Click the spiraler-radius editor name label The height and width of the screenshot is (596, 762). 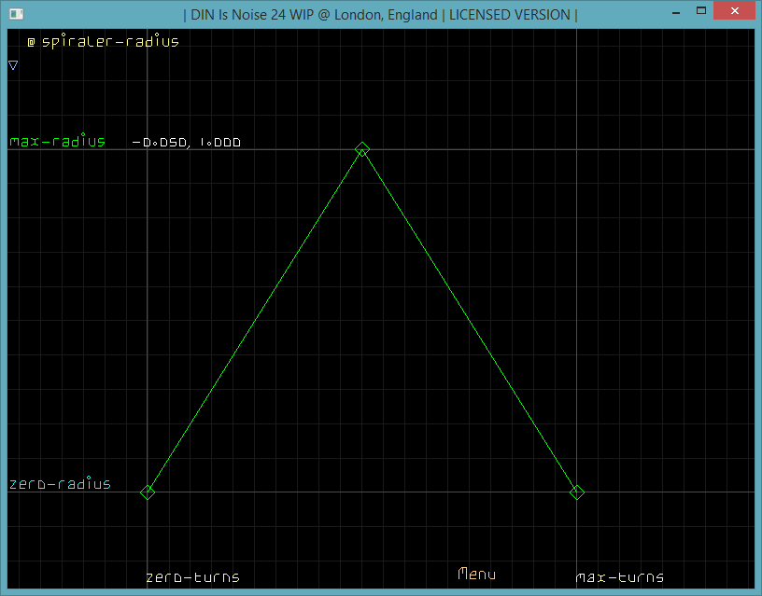tap(110, 42)
